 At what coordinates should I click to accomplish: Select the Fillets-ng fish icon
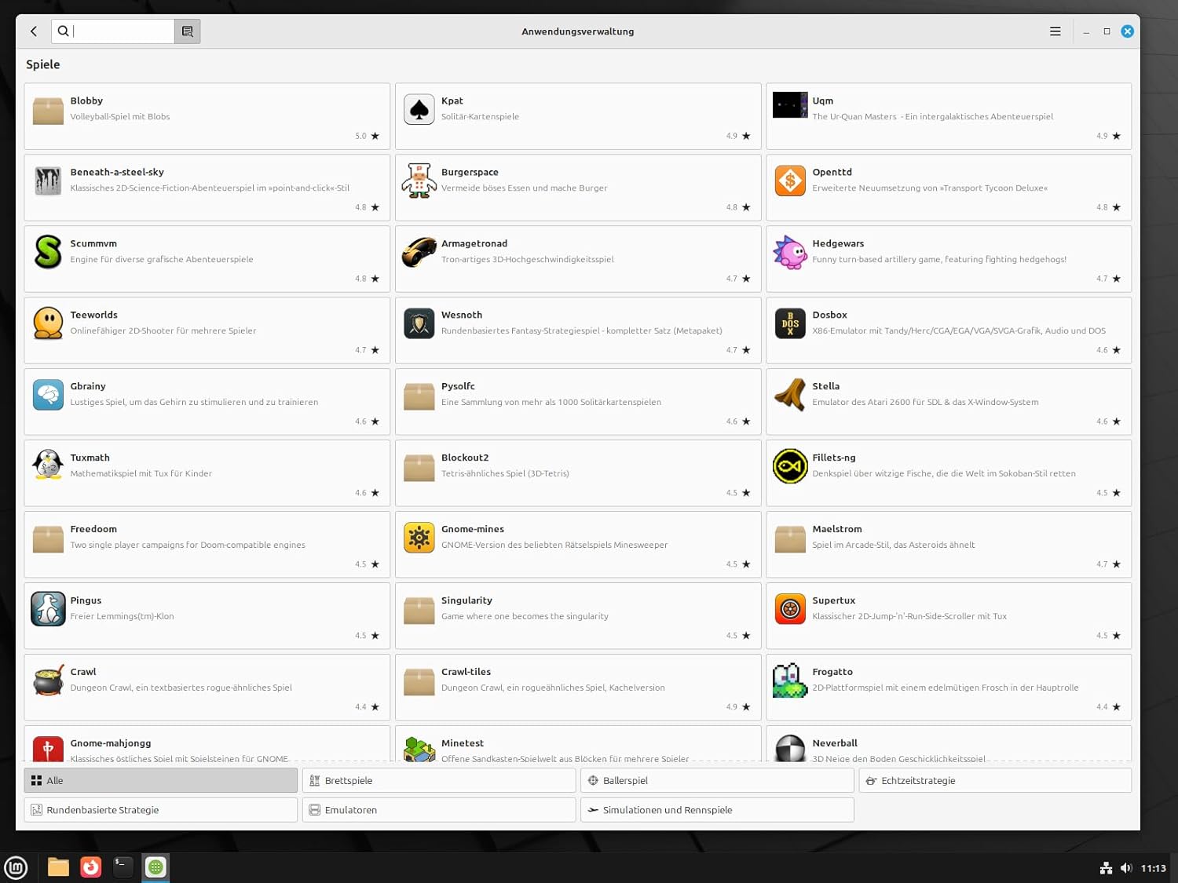coord(790,466)
